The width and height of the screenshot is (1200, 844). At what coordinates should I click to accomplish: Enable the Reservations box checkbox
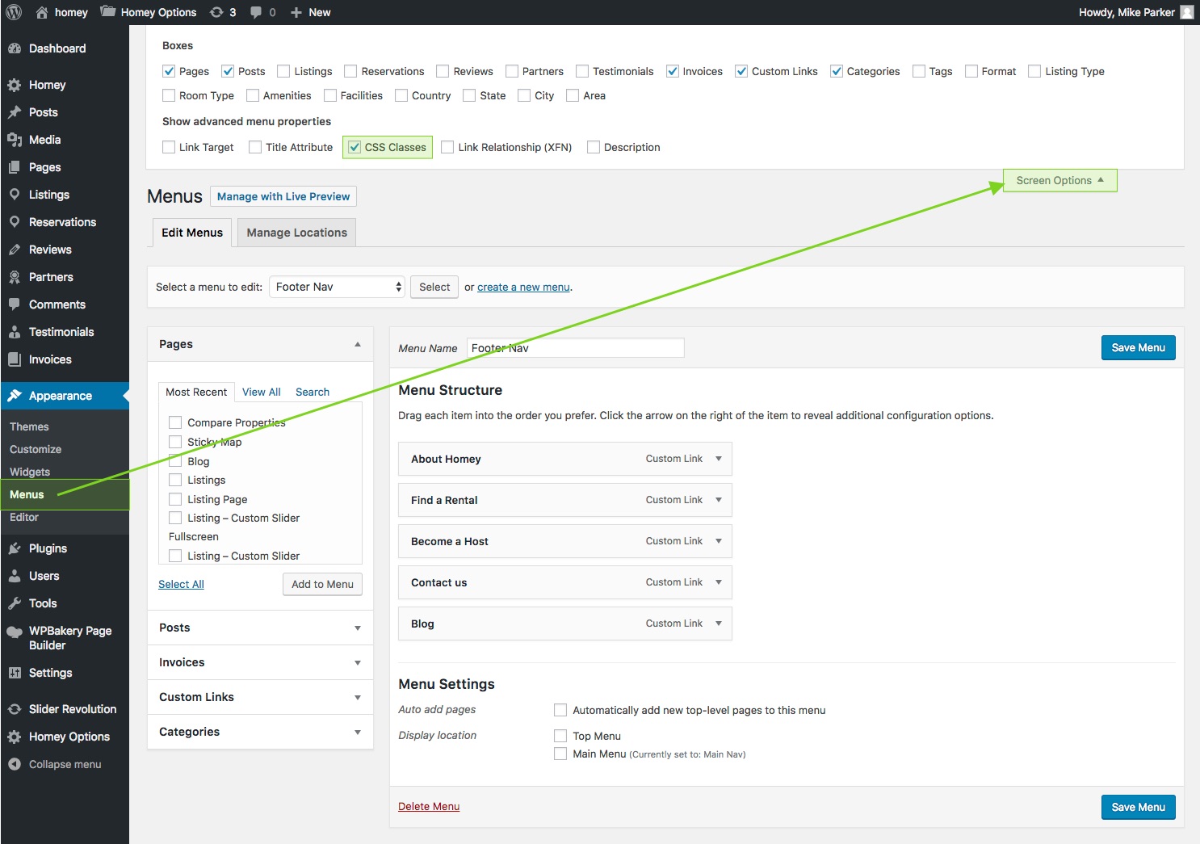click(350, 71)
